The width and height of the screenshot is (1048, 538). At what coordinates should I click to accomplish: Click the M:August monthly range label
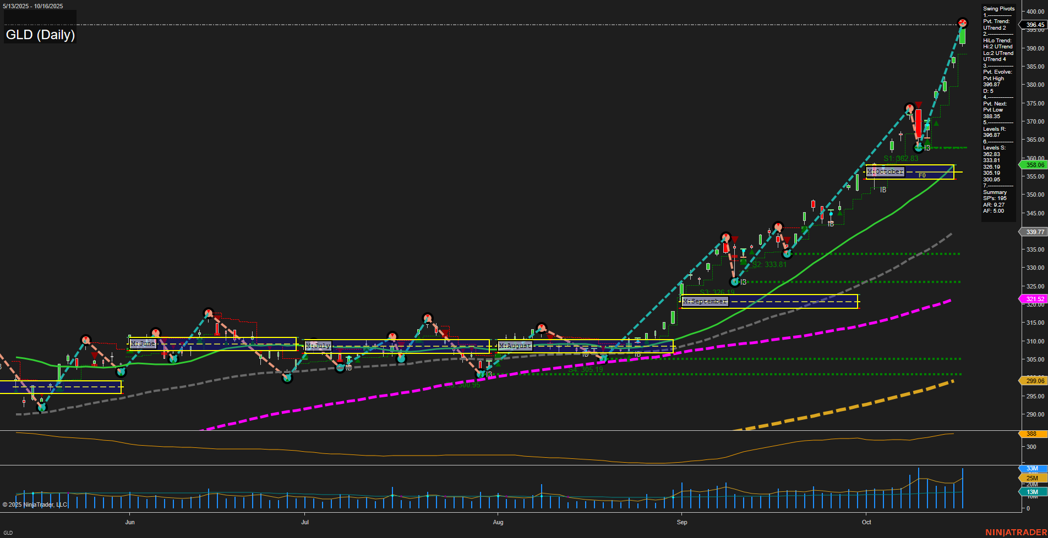point(515,346)
